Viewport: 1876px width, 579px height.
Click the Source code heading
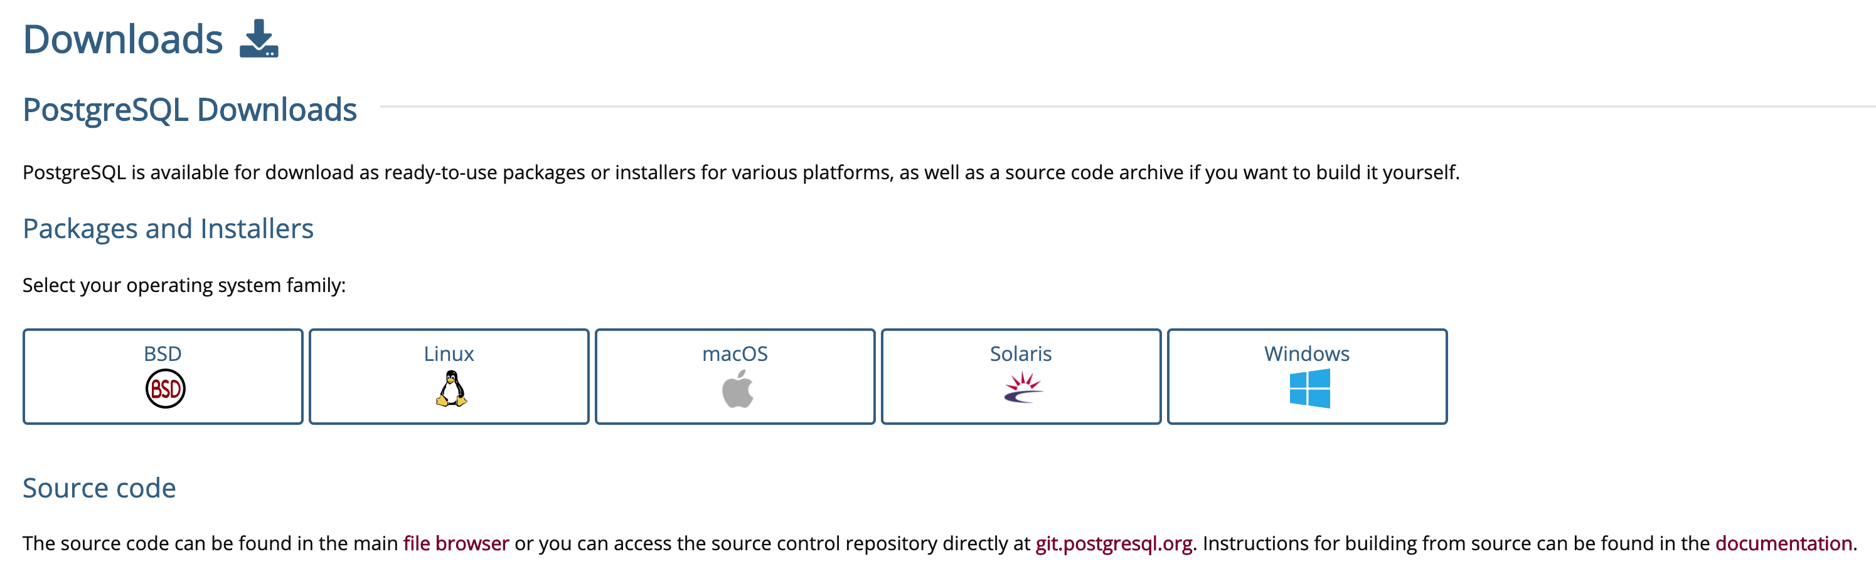click(x=99, y=488)
